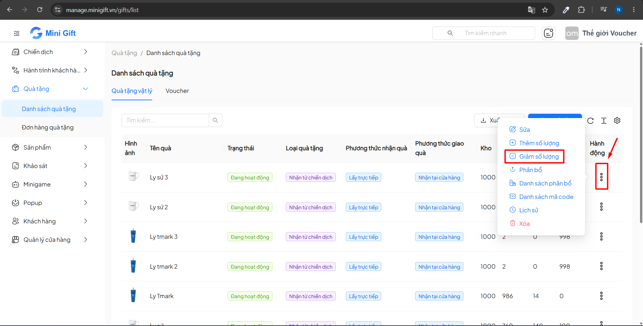Open actions menu for Ly tmark 2
Viewport: 643px width, 326px height.
point(601,266)
